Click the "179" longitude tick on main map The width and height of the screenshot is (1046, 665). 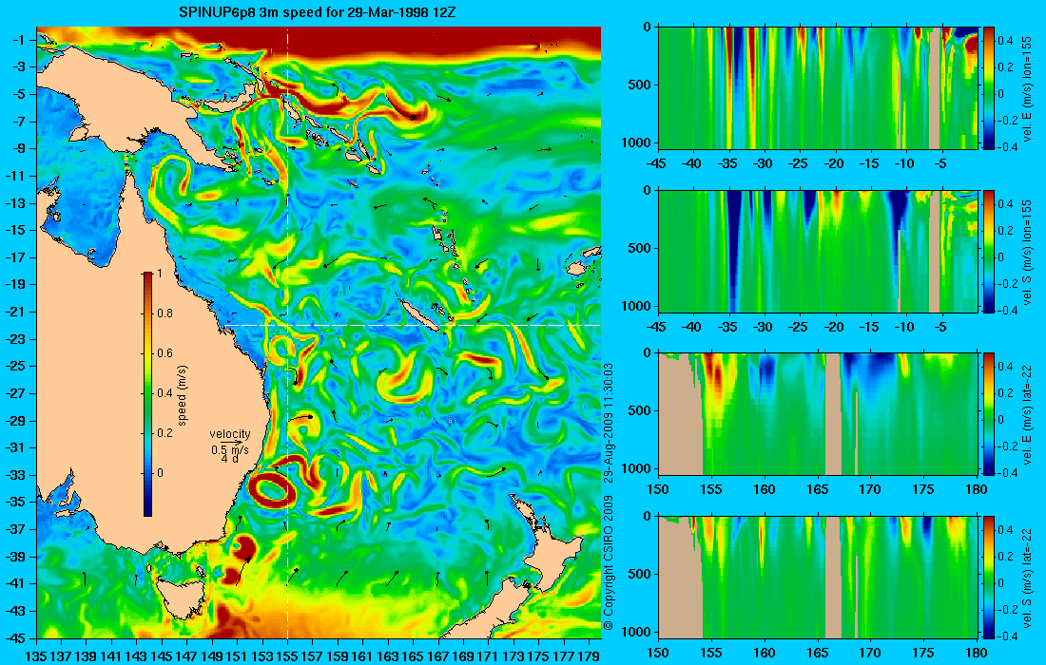[x=589, y=655]
